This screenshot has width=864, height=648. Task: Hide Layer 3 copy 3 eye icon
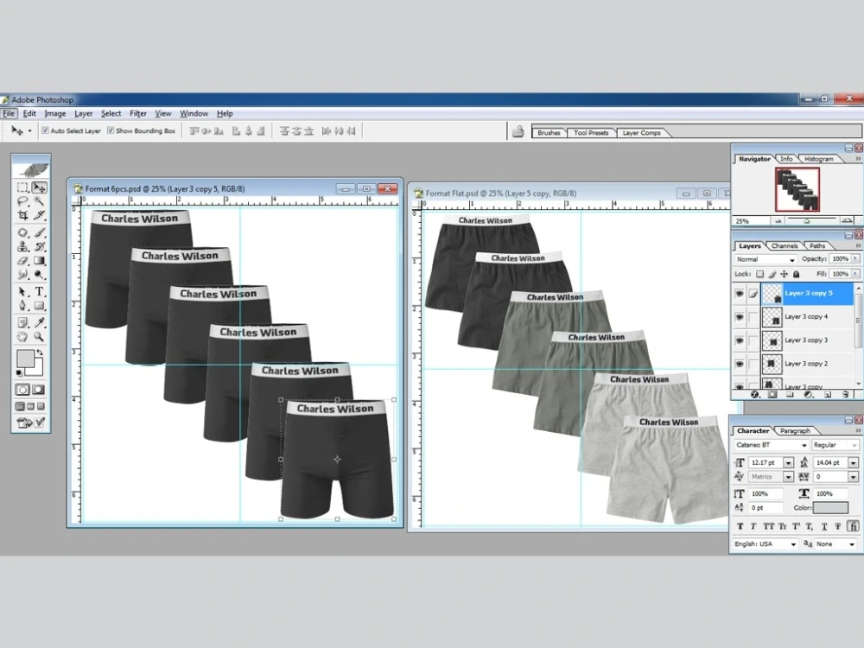click(x=740, y=340)
